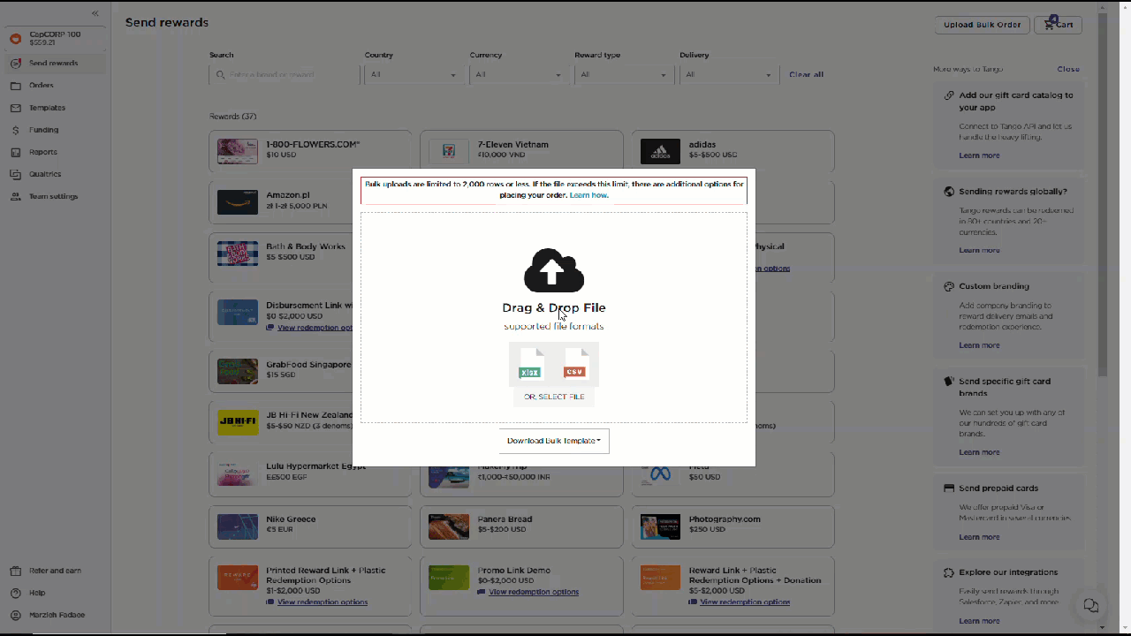Open Refer and earn
Screen dimensions: 1131x636
tap(55, 571)
